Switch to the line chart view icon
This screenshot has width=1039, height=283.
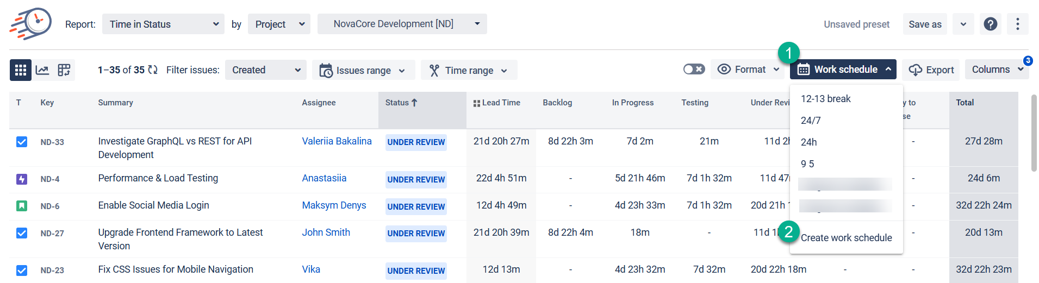[x=42, y=70]
